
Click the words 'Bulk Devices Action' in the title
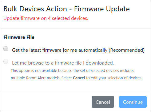35,9
